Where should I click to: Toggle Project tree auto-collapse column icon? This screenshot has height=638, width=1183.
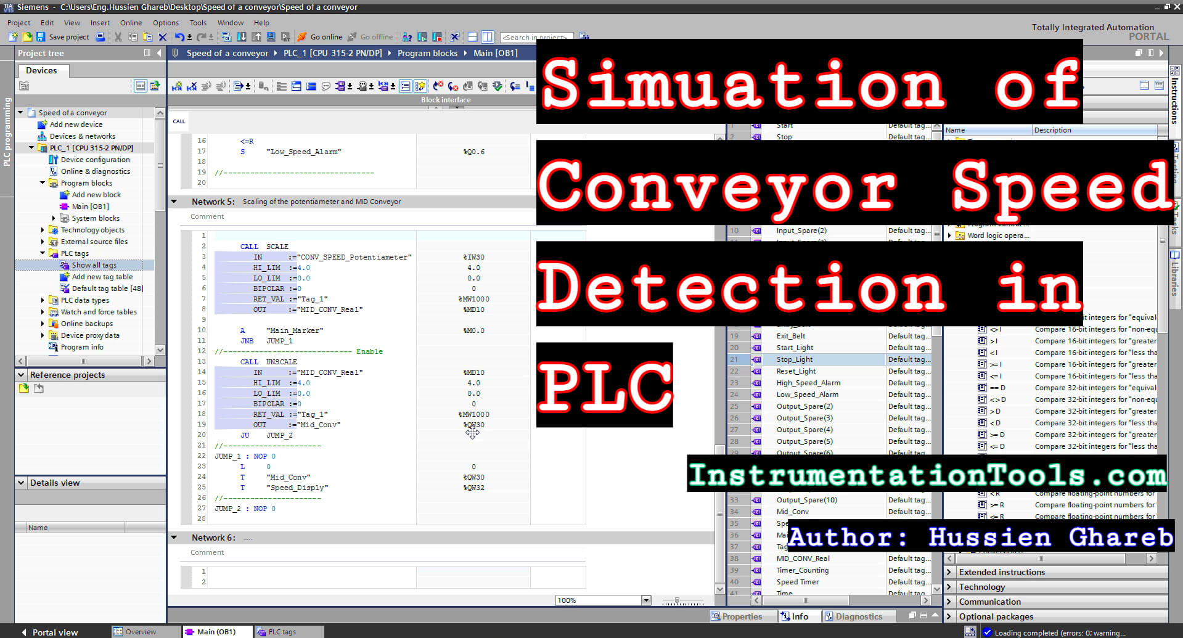click(147, 53)
